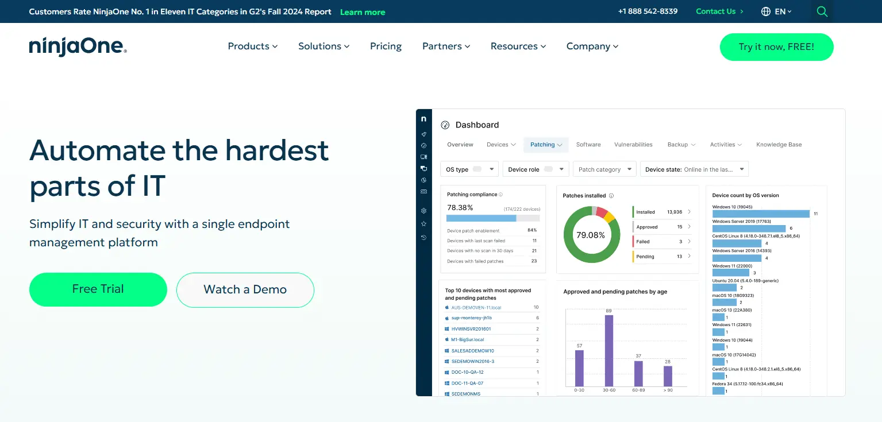
Task: Click the Windows icon beside DOC-10-QA-12
Action: click(x=447, y=372)
